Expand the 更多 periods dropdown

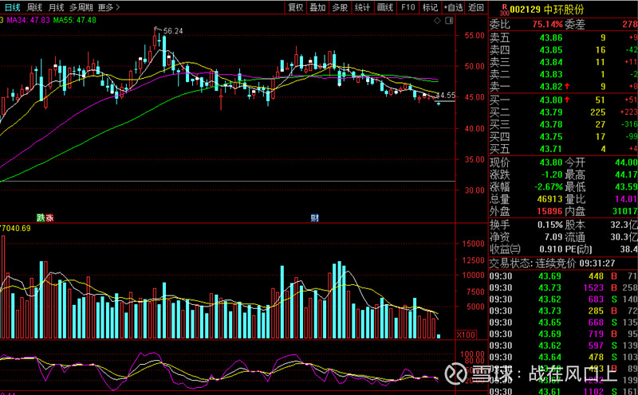(108, 7)
